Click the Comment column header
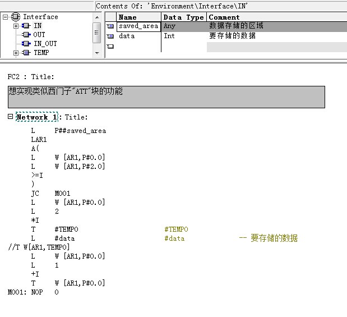 tap(276, 17)
